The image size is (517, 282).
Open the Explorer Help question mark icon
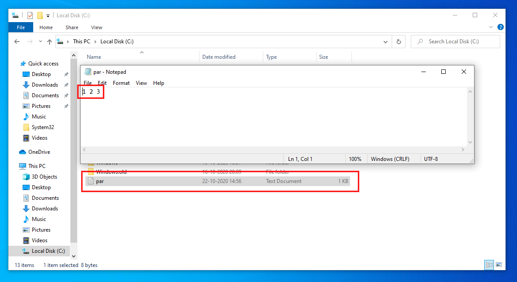[501, 27]
